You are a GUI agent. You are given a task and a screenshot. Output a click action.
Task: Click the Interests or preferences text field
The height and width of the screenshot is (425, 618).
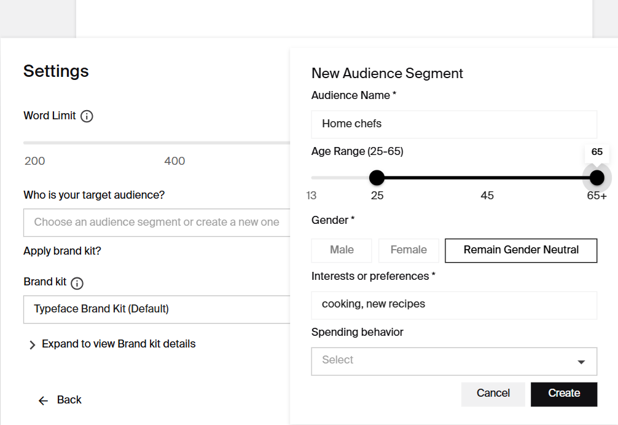point(453,304)
